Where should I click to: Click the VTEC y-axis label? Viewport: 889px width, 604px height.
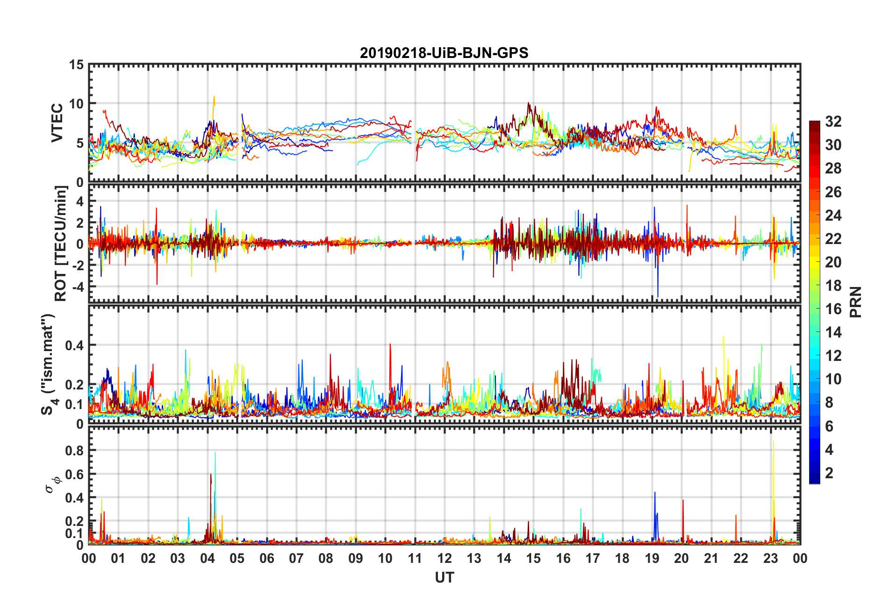57,123
